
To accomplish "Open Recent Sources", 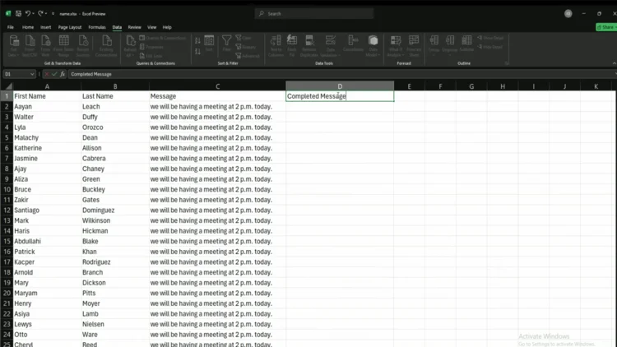I will click(x=83, y=46).
